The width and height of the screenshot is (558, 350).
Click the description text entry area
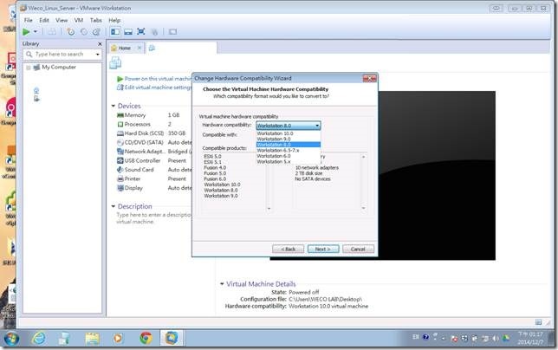(x=154, y=218)
